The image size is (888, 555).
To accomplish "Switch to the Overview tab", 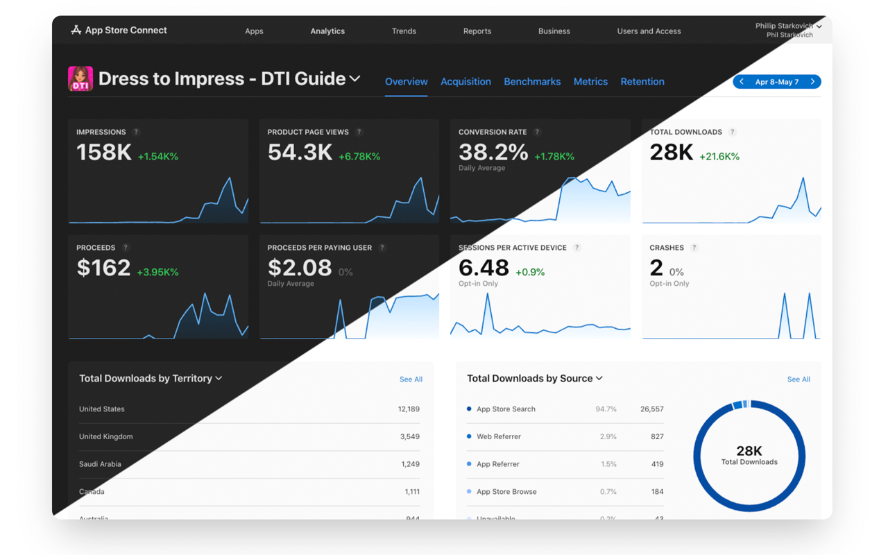I will [407, 82].
